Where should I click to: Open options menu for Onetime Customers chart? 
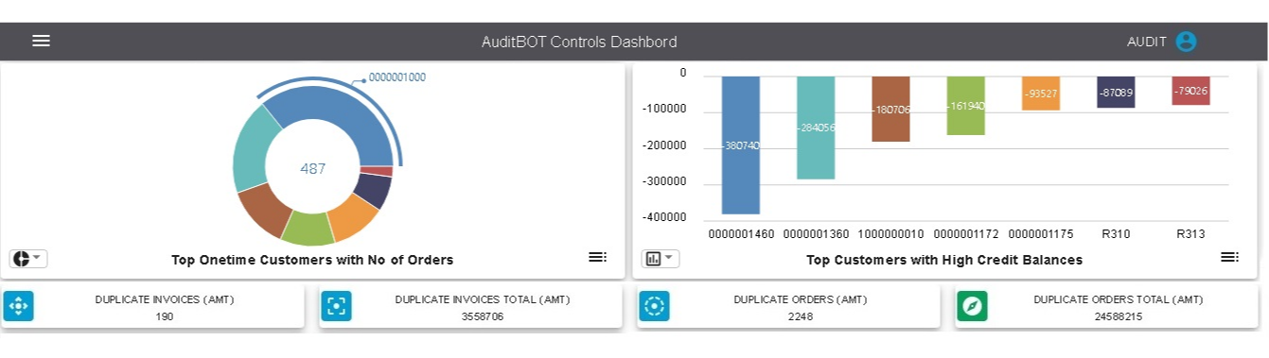tap(597, 257)
